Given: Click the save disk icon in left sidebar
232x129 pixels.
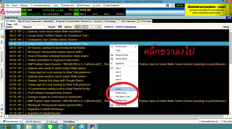Looking at the screenshot, I should pyautogui.click(x=1, y=109).
